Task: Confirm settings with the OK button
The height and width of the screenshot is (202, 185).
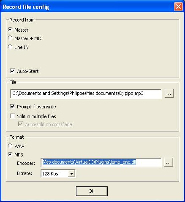Action: click(x=92, y=191)
